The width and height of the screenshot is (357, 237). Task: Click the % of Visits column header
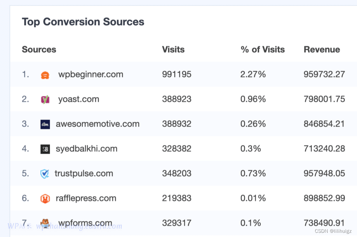tap(263, 49)
